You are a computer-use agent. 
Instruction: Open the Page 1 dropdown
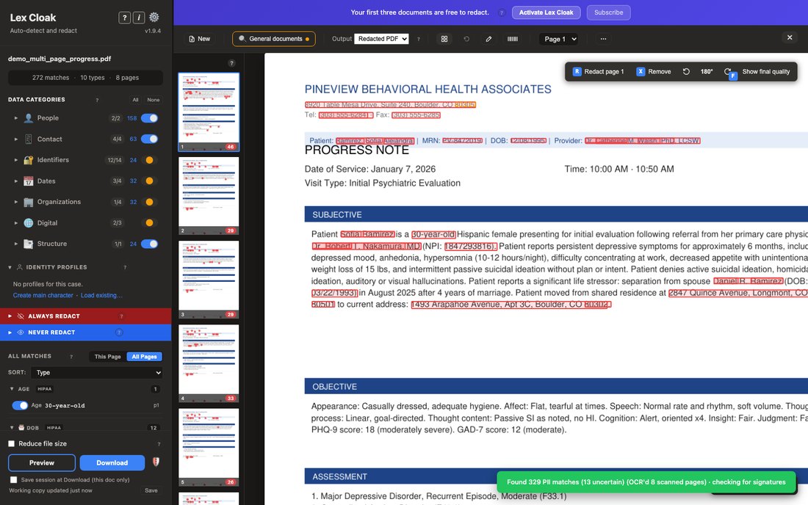(x=558, y=39)
